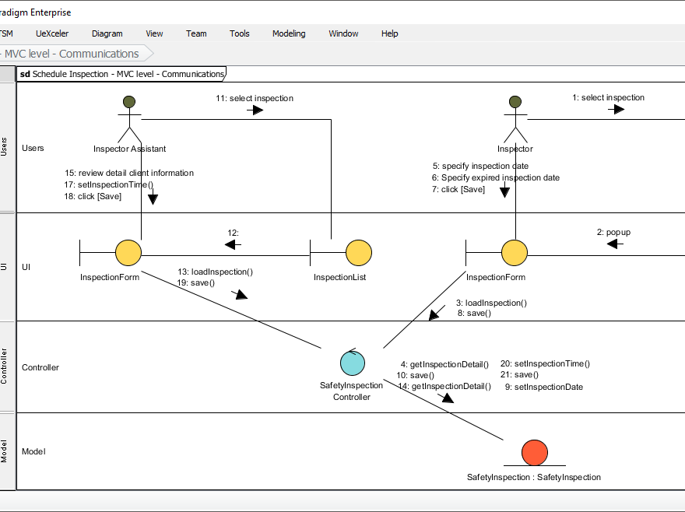Select the SafetyInspectionController cyan circle

[x=352, y=362]
